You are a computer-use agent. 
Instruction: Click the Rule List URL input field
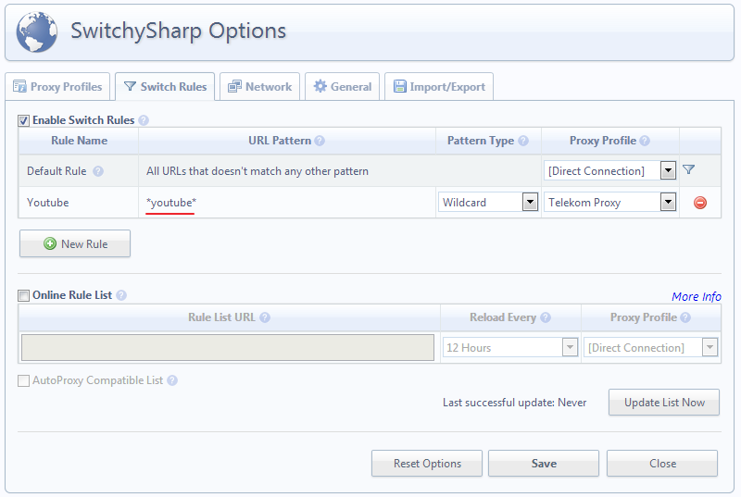[x=228, y=348]
